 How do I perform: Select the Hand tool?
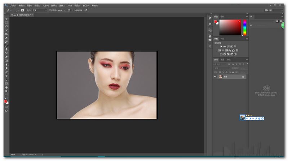click(6, 87)
